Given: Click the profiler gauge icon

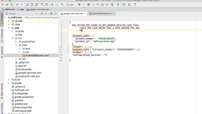Looking at the screenshot, I should 98,4.
